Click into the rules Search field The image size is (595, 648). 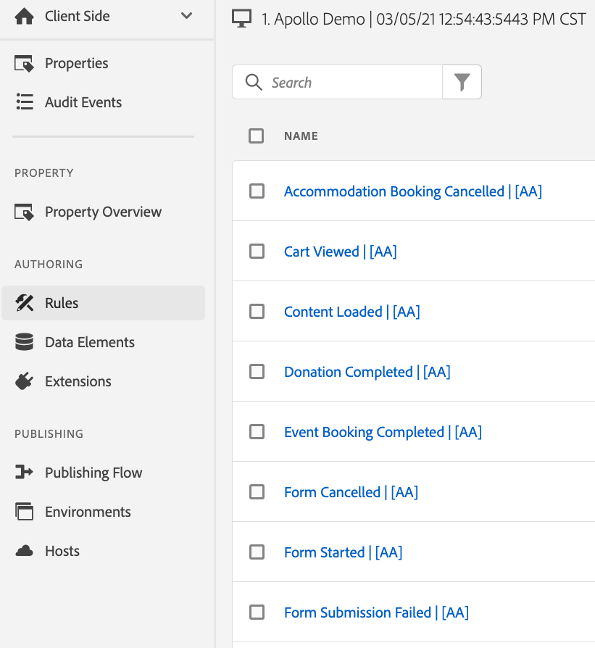pyautogui.click(x=337, y=82)
